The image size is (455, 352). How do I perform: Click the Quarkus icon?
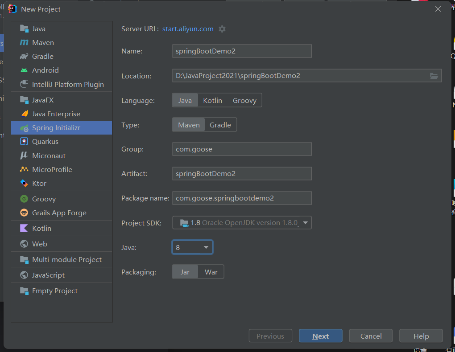point(24,142)
